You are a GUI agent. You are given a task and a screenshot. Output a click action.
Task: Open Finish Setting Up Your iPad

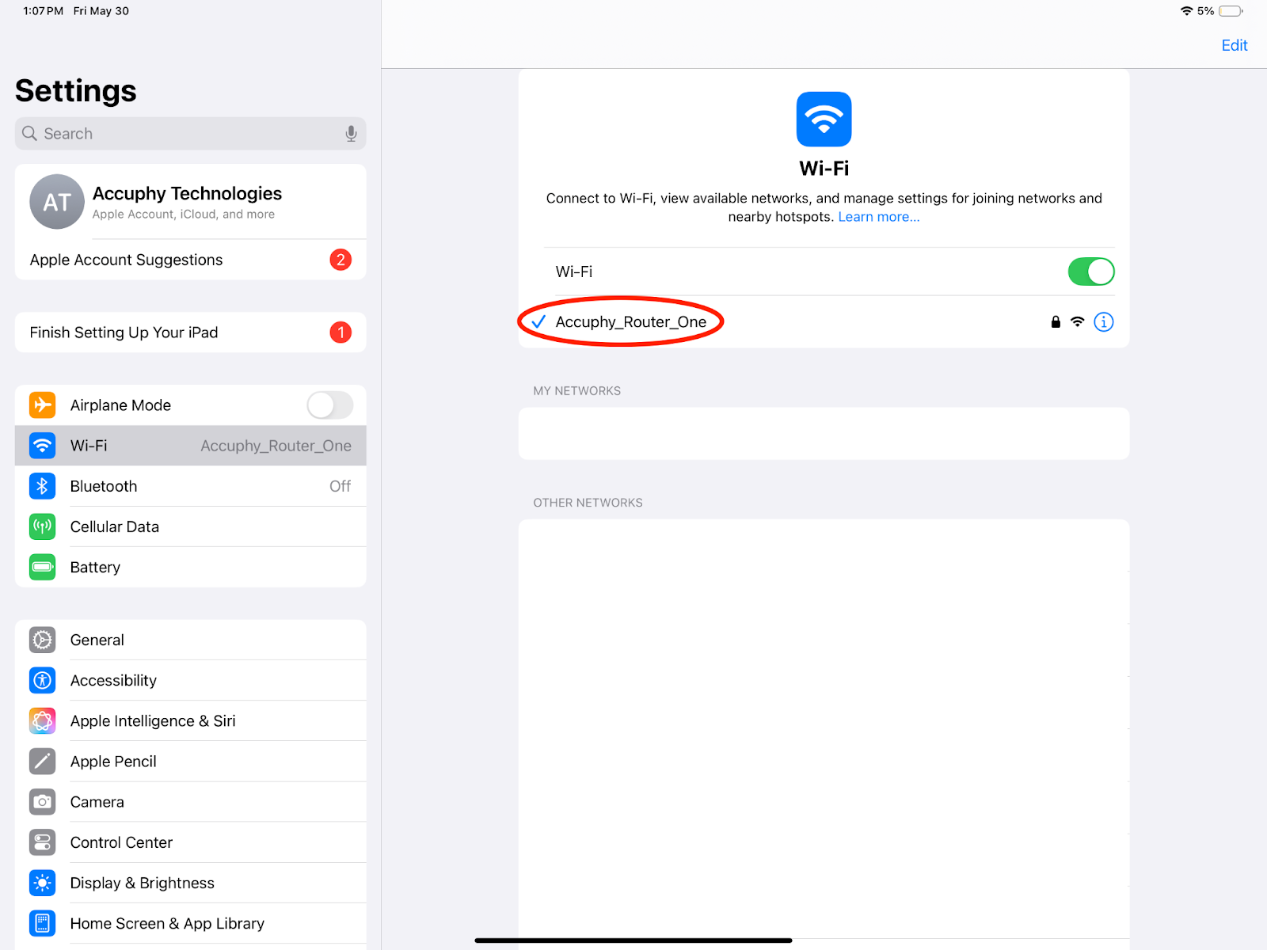[191, 332]
